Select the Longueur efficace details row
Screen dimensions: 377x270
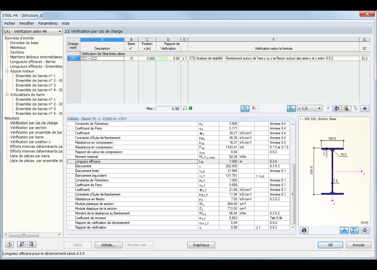pyautogui.click(x=178, y=161)
